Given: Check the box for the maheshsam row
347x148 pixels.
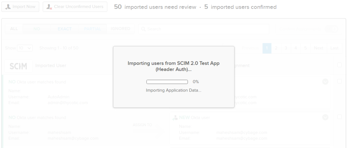Looking at the screenshot, I should pyautogui.click(x=339, y=117).
